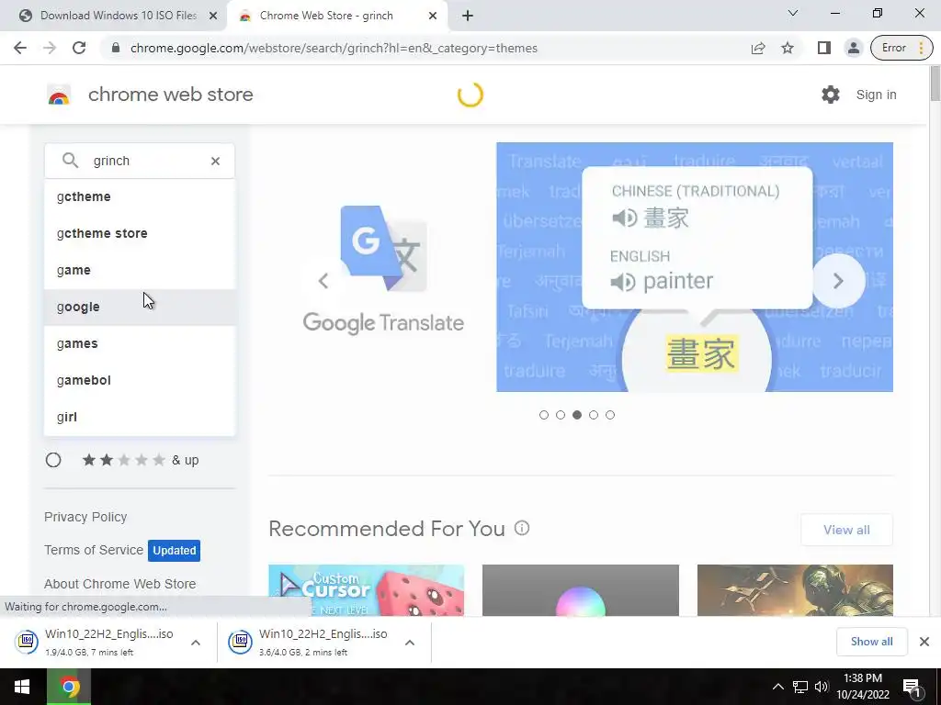Click the forward navigation arrow
The height and width of the screenshot is (705, 941).
[x=50, y=48]
